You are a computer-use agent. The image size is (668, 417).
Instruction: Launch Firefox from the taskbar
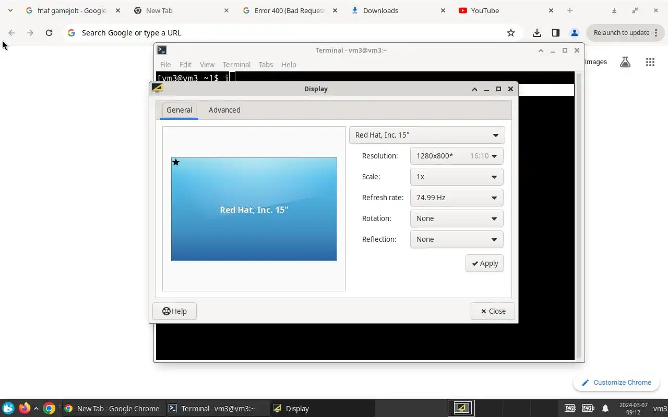click(x=24, y=408)
